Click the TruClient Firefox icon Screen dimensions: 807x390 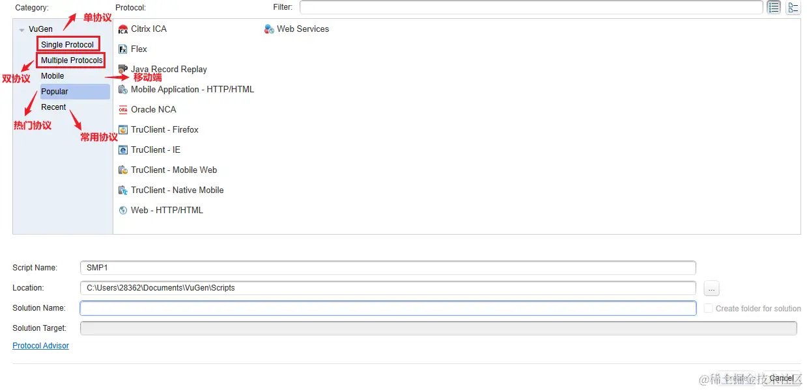coord(123,130)
